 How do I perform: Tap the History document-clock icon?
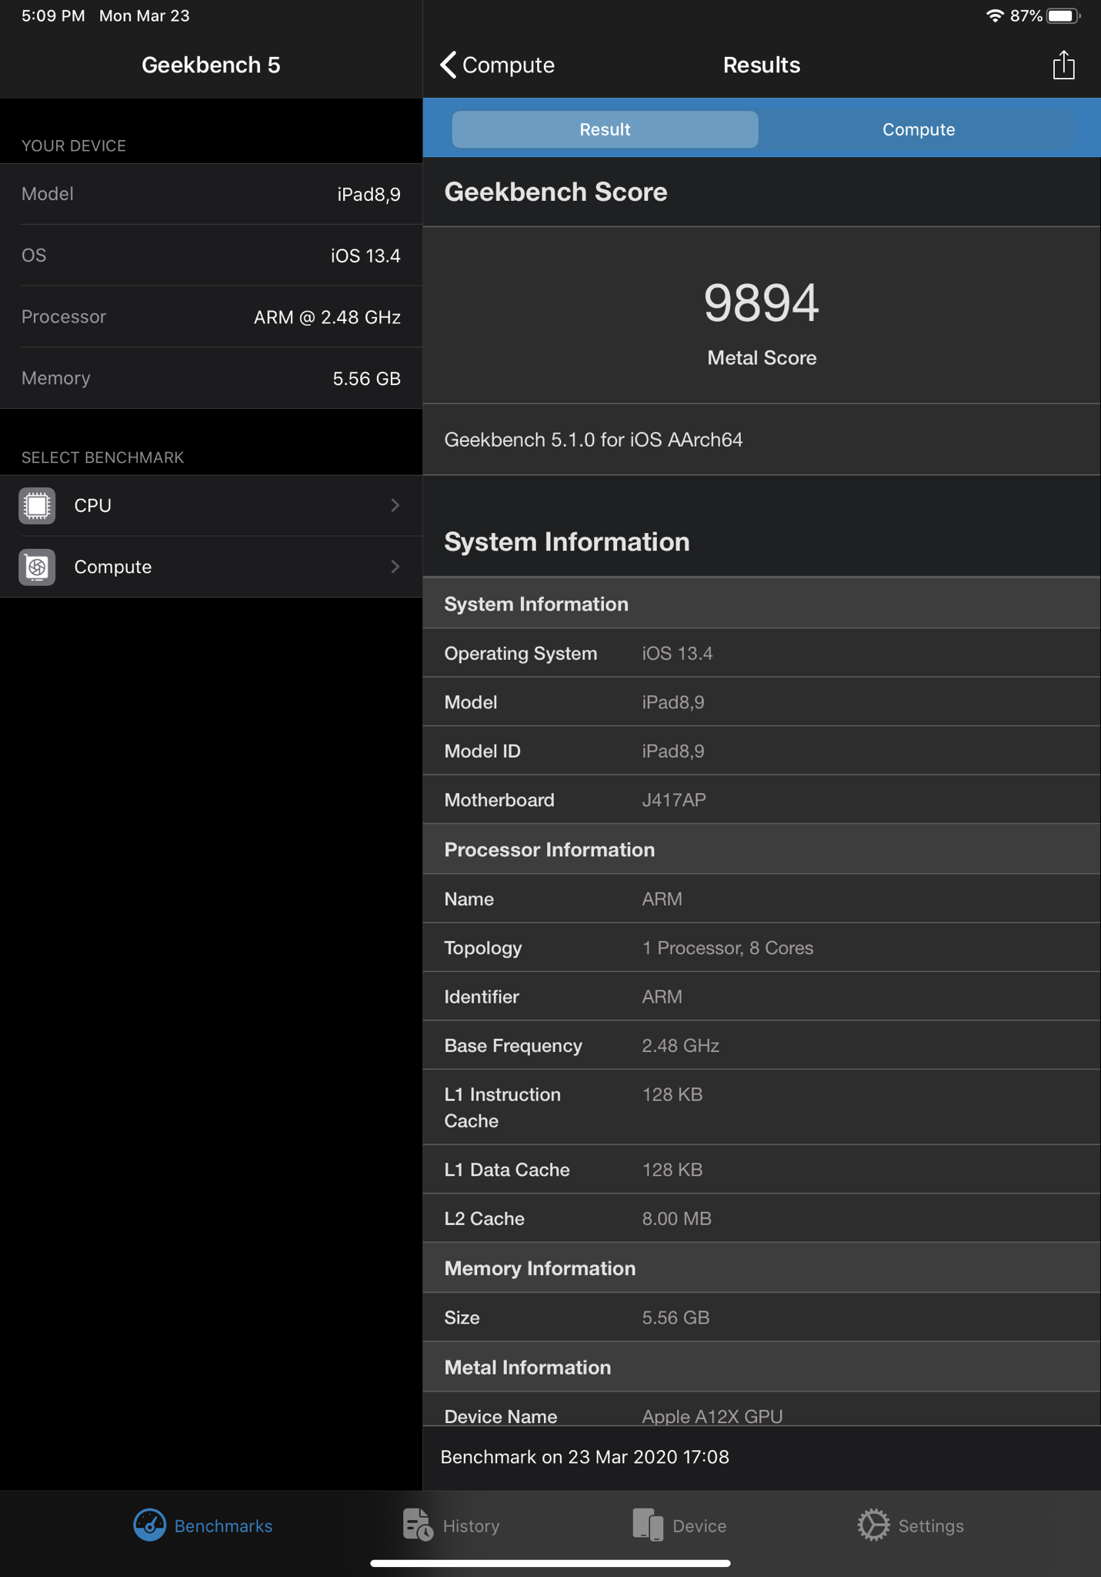pyautogui.click(x=418, y=1525)
